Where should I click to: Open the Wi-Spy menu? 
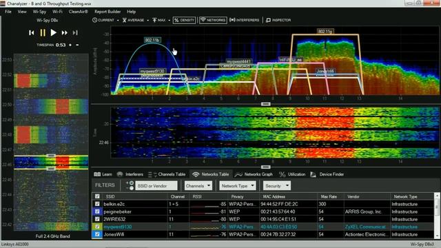pyautogui.click(x=39, y=12)
